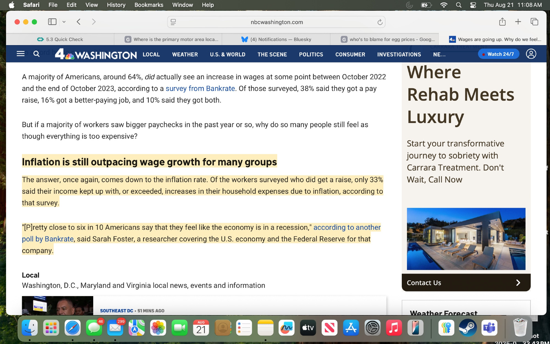Open the Share menu in the Safari toolbar
This screenshot has height=344, width=550.
pyautogui.click(x=502, y=22)
